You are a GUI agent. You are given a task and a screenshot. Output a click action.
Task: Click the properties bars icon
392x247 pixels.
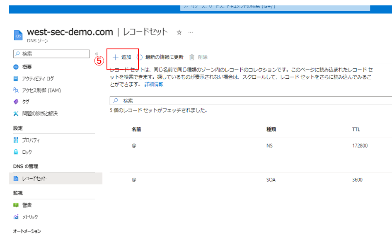pos(16,140)
